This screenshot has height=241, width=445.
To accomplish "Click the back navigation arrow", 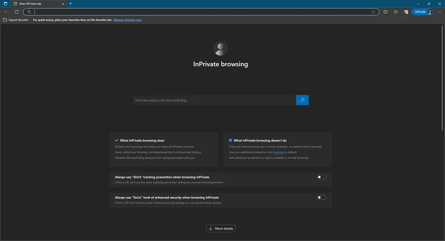I will tap(6, 11).
